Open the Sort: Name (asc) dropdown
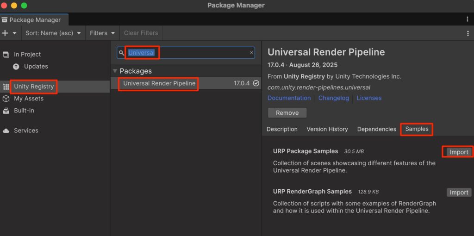 click(x=53, y=33)
